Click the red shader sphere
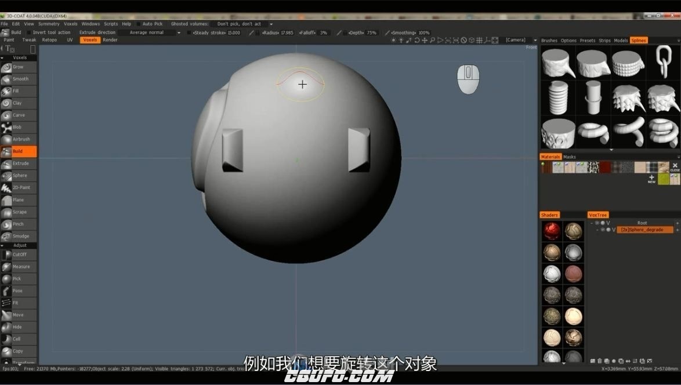This screenshot has width=681, height=385. [x=552, y=231]
